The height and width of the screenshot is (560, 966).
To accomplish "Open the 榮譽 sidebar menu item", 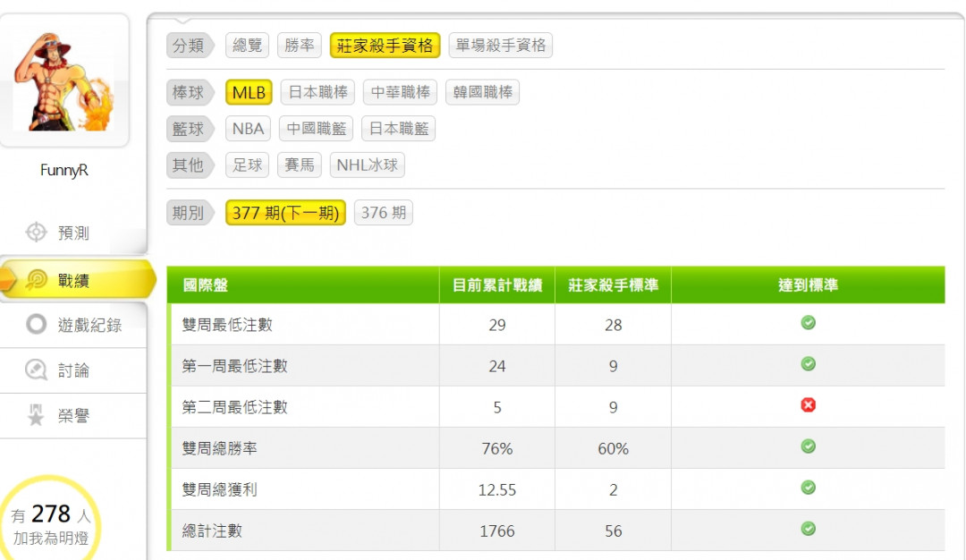I will coord(73,416).
